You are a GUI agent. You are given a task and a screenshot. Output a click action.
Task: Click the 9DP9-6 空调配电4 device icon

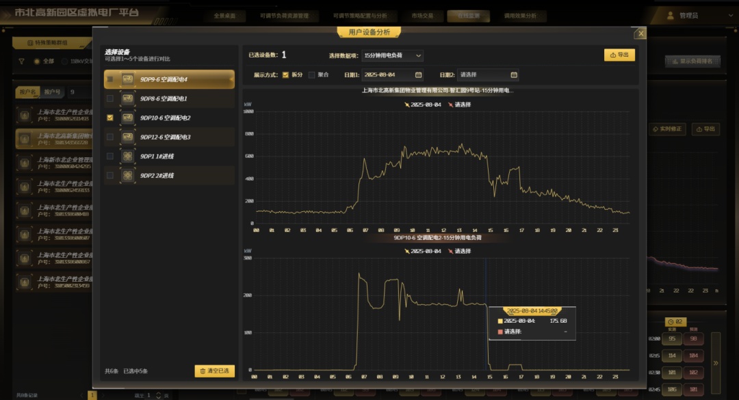(127, 79)
